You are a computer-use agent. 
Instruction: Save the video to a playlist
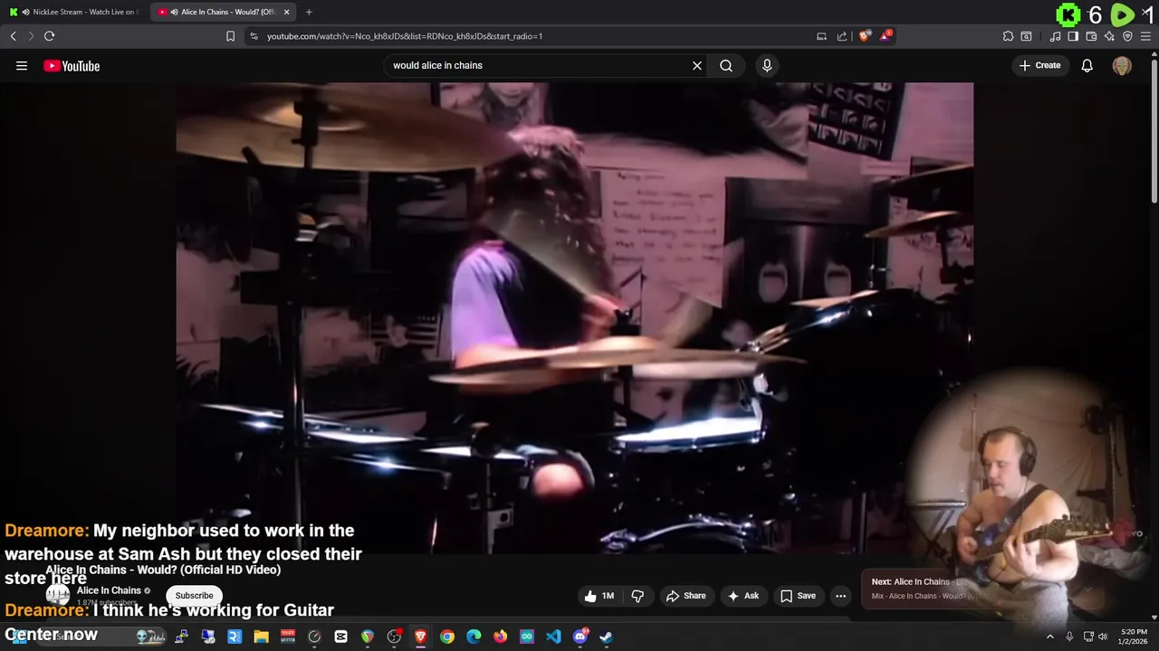click(x=799, y=596)
